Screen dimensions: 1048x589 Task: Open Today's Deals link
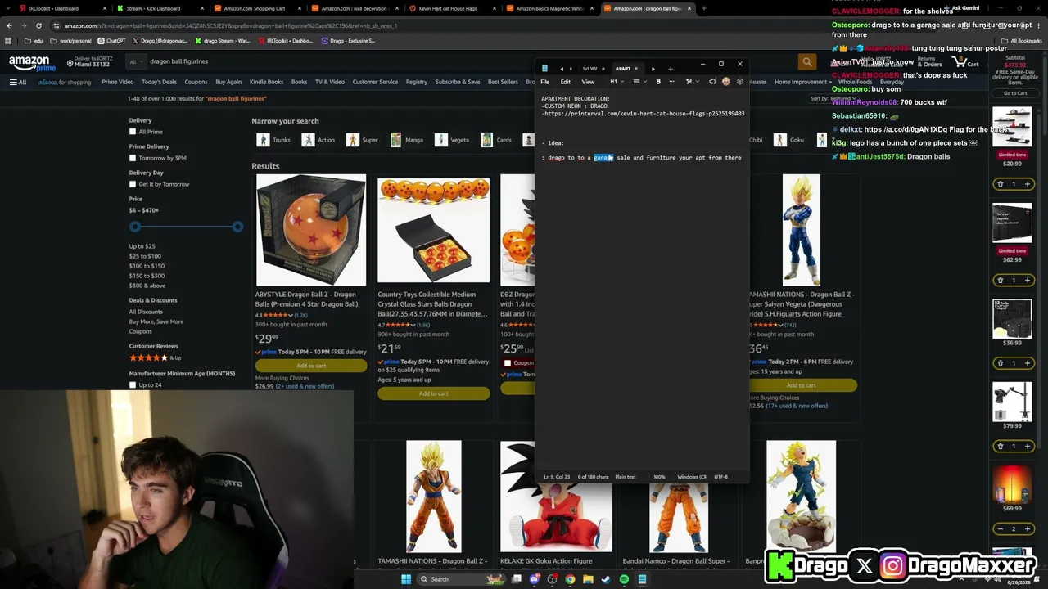click(159, 82)
